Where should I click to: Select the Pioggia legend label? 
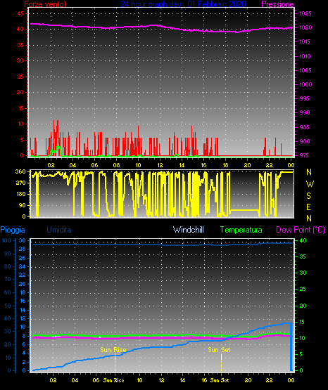[13, 230]
